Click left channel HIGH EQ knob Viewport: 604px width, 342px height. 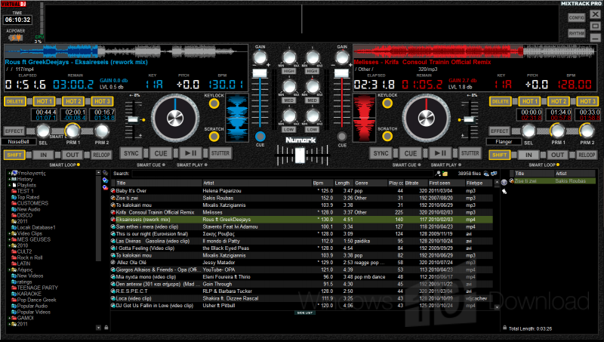point(289,58)
